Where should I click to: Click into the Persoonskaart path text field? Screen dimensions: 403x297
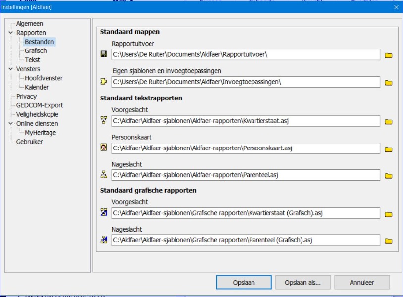tap(246, 148)
